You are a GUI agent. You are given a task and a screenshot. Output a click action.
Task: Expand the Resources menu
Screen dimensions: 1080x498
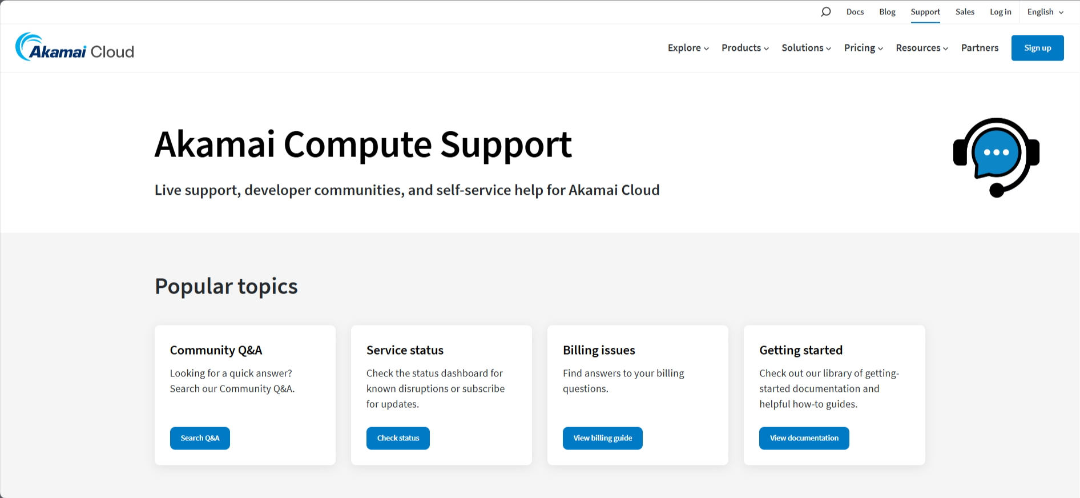(x=922, y=48)
